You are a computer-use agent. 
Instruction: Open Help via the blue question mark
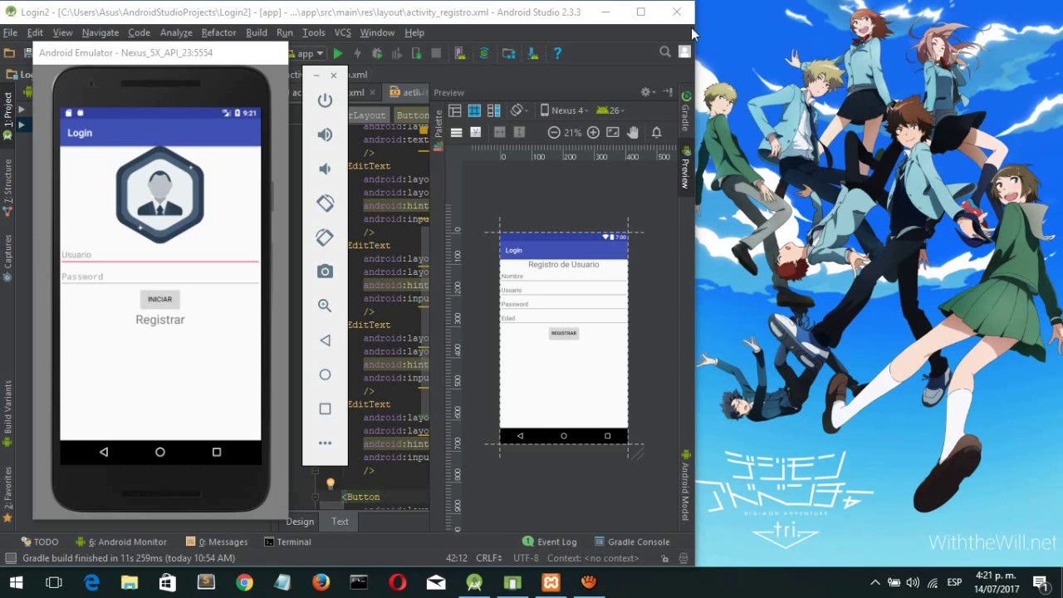(557, 53)
